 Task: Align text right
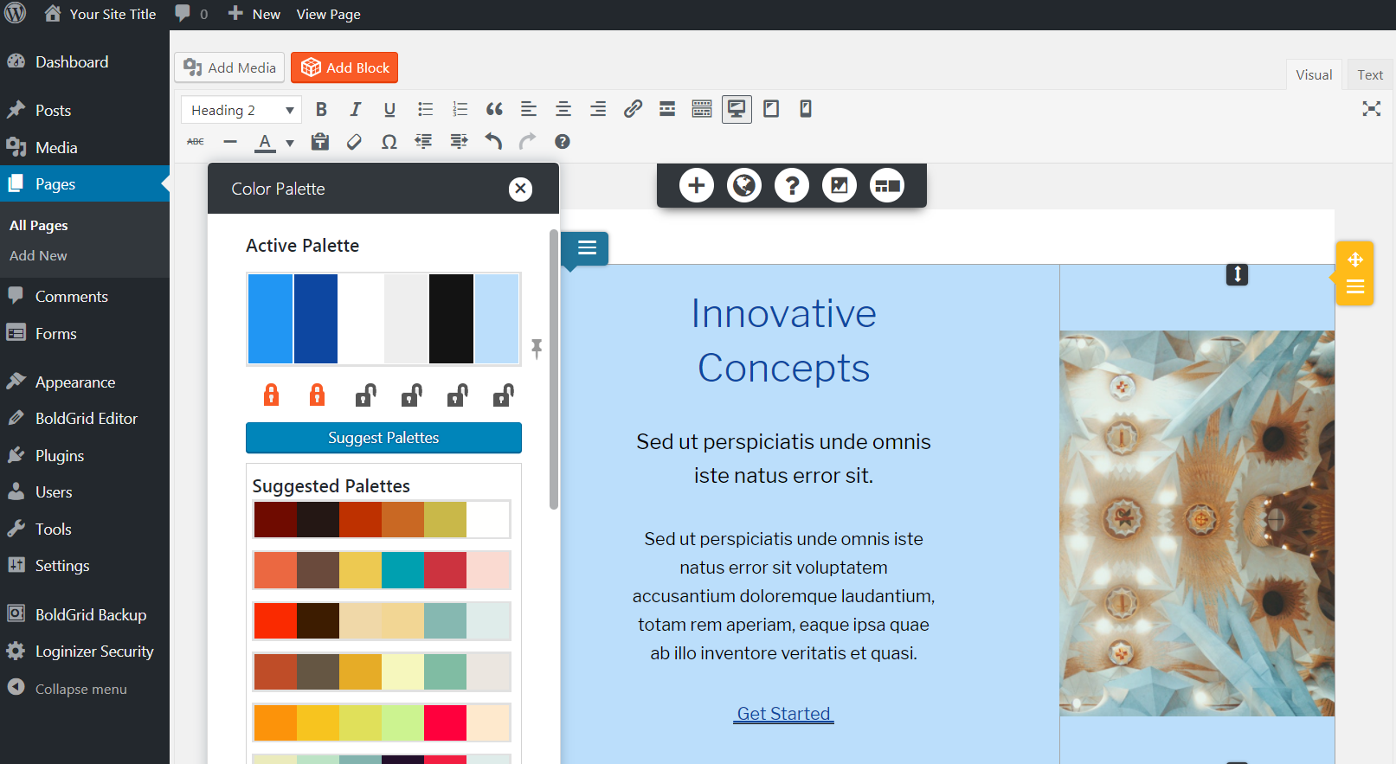point(598,109)
